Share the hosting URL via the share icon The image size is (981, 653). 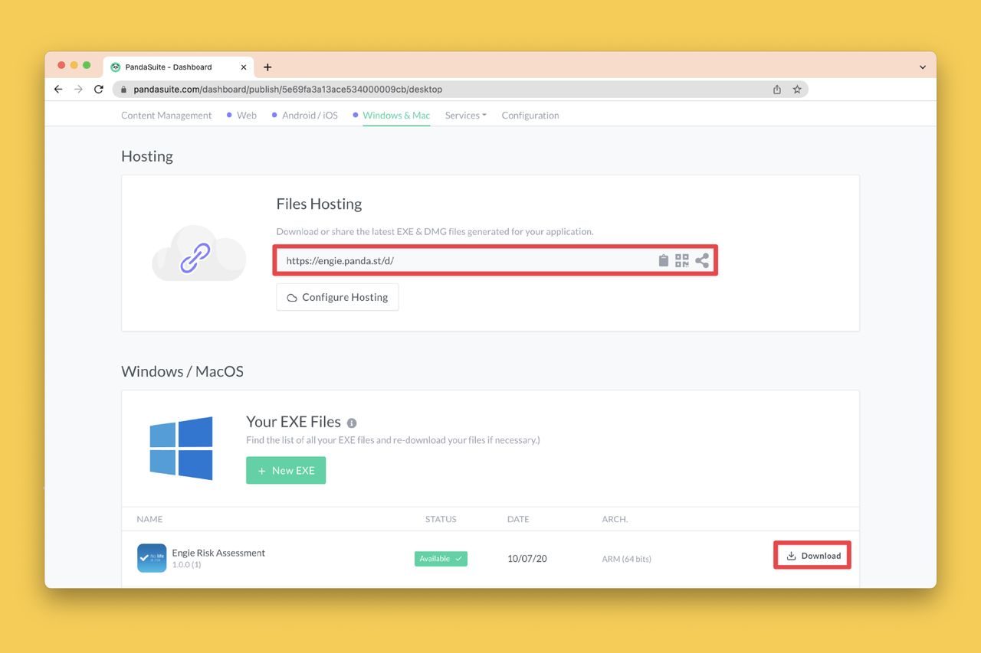[701, 260]
